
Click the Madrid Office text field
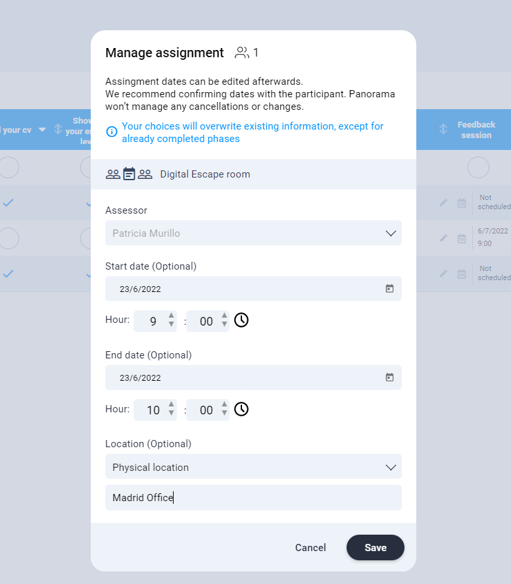[253, 498]
